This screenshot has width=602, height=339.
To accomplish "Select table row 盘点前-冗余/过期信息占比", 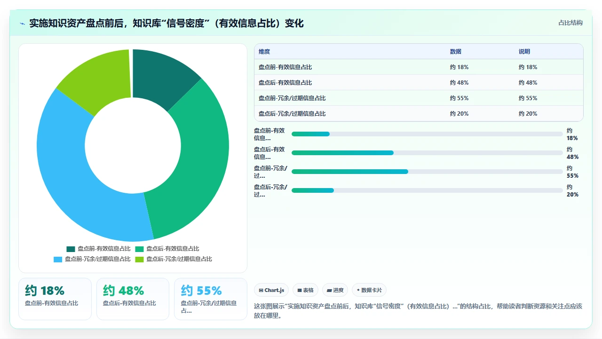I will (419, 98).
